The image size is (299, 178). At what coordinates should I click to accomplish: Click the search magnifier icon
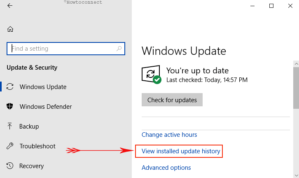click(119, 49)
